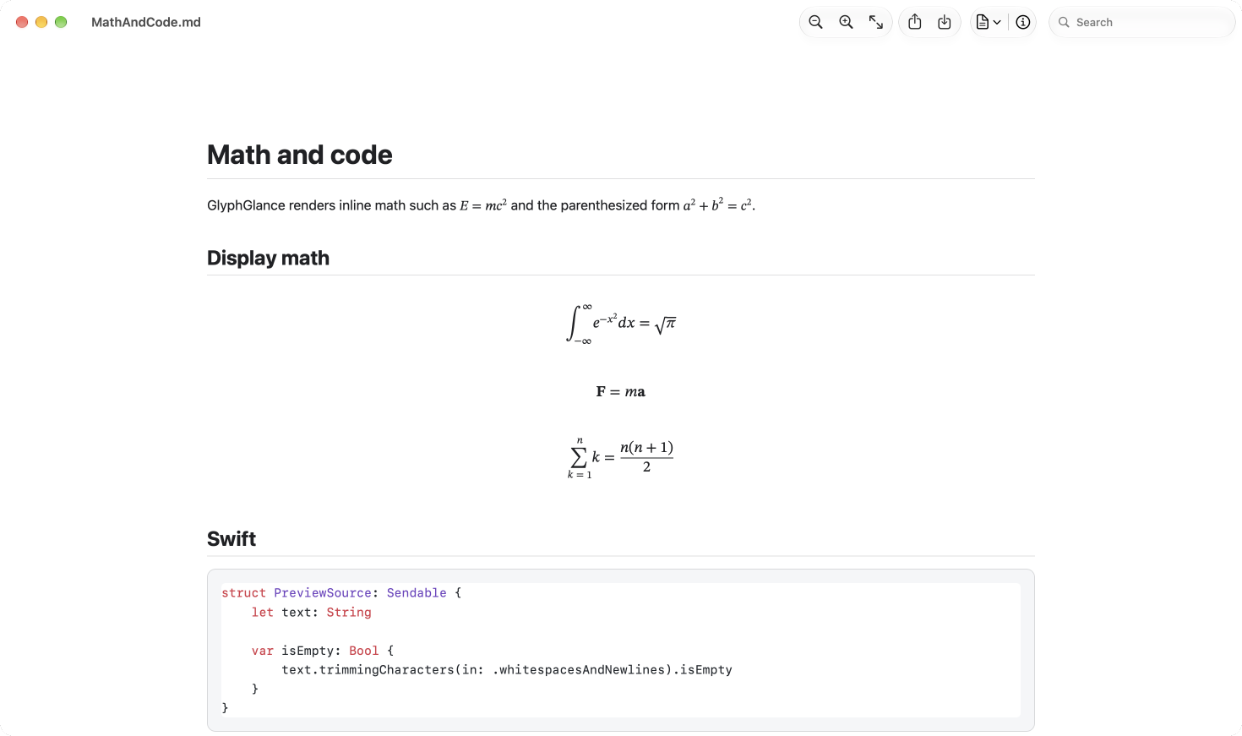Click 'struct PreviewSource: Sendable {' code line

pyautogui.click(x=341, y=593)
